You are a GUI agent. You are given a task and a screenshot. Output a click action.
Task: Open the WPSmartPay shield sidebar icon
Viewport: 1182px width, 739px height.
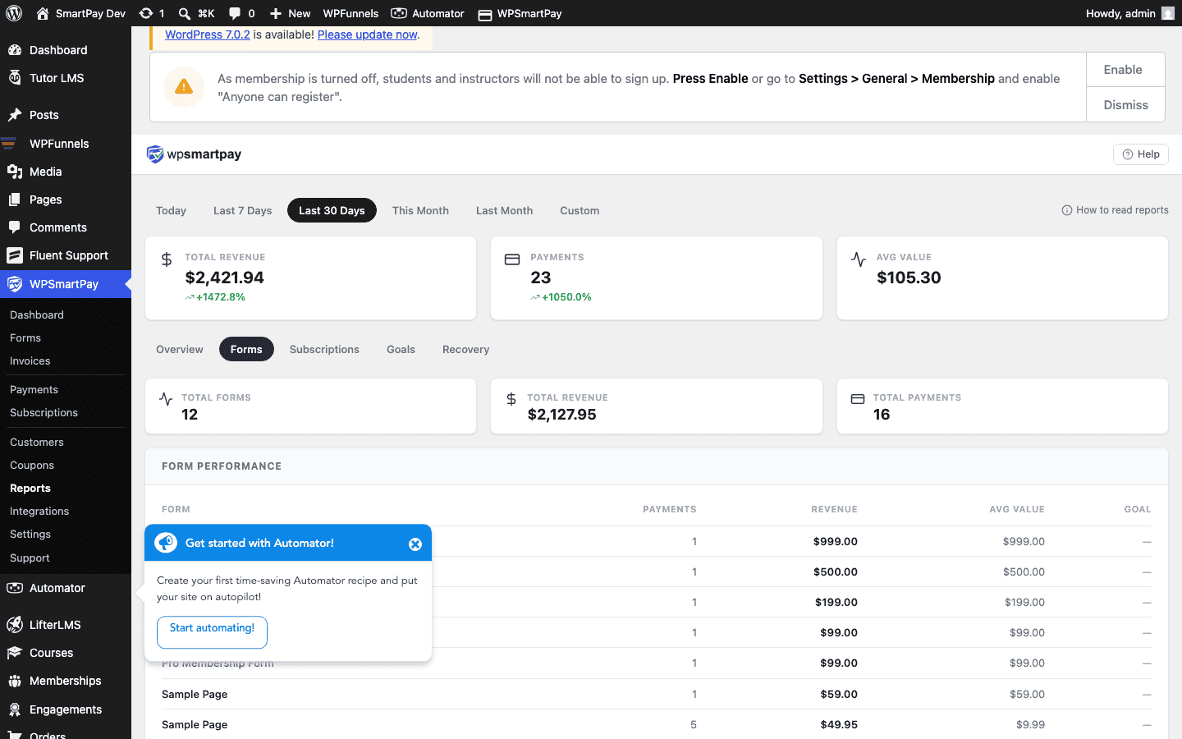point(14,284)
